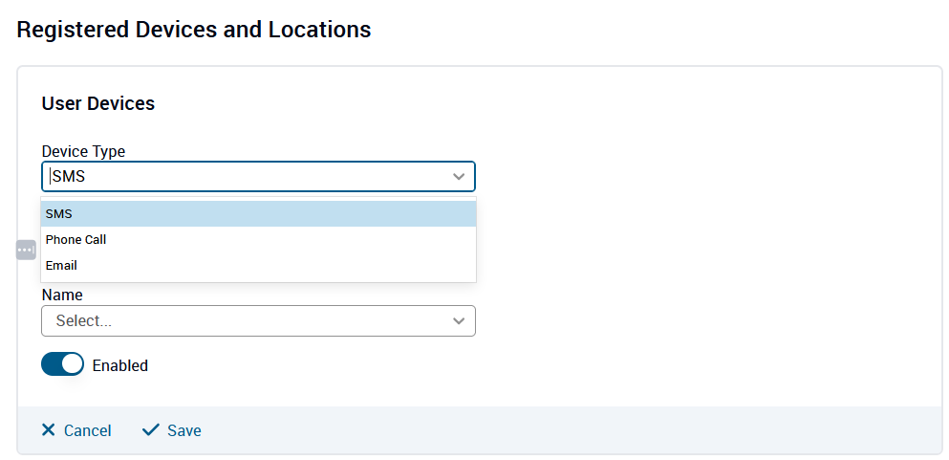949x460 pixels.
Task: Toggle the Enabled switch off
Action: (63, 364)
